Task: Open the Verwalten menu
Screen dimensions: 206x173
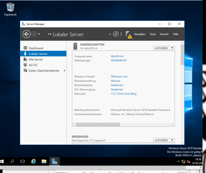Action: tap(140, 34)
